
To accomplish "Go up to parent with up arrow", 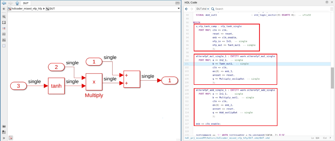I will pyautogui.click(x=17, y=3).
